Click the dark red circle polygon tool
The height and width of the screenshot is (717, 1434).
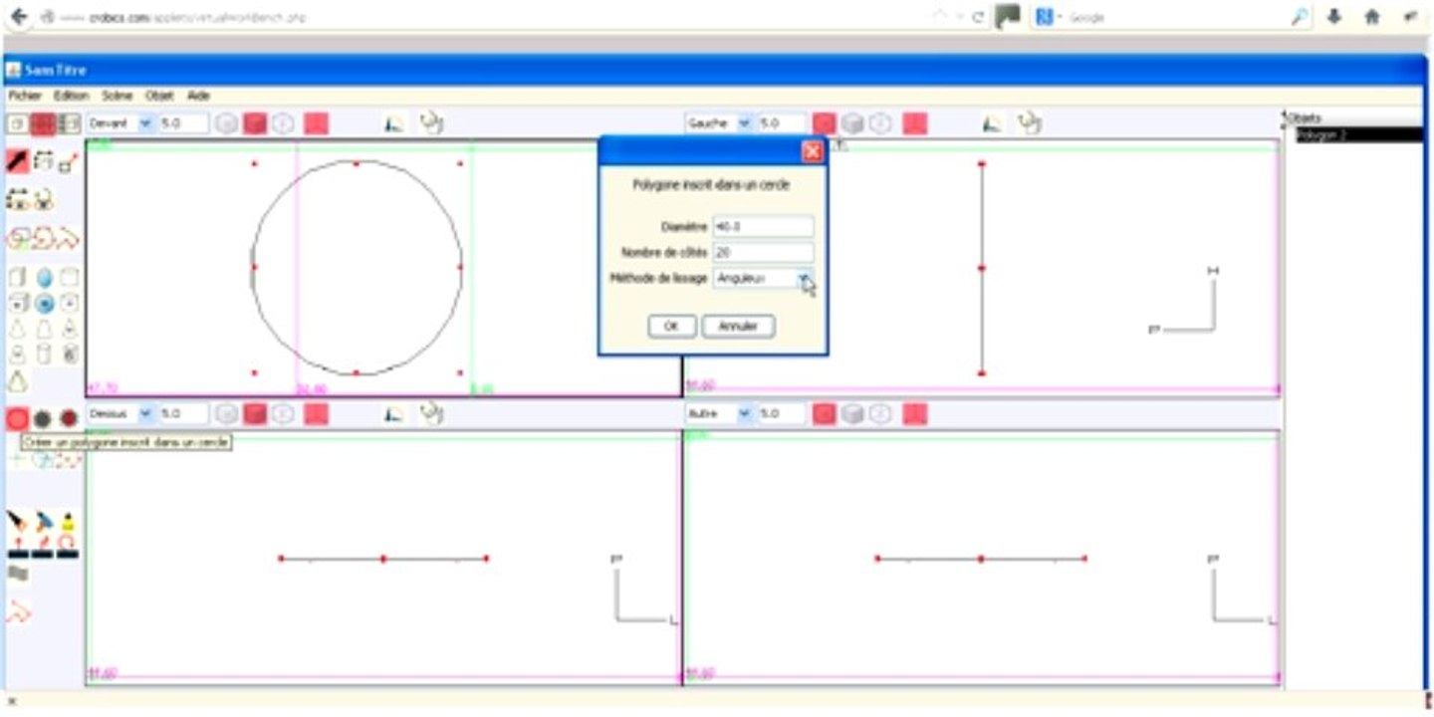tap(68, 418)
